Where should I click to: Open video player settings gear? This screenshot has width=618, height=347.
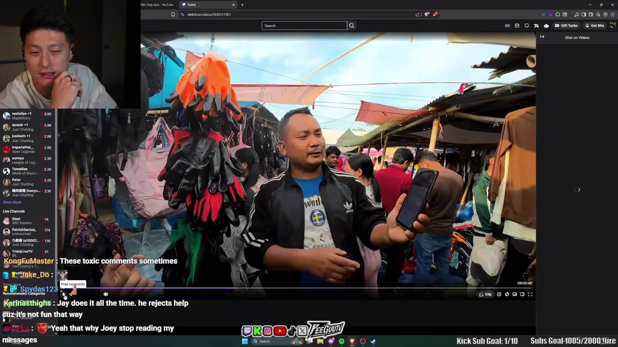click(499, 294)
